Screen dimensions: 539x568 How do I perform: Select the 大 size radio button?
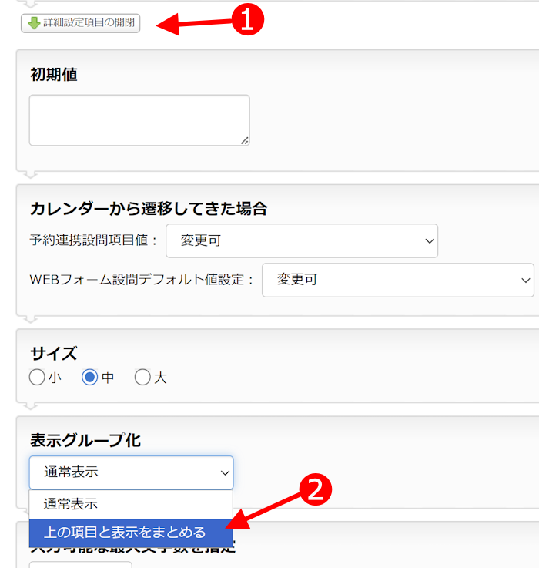pos(142,378)
